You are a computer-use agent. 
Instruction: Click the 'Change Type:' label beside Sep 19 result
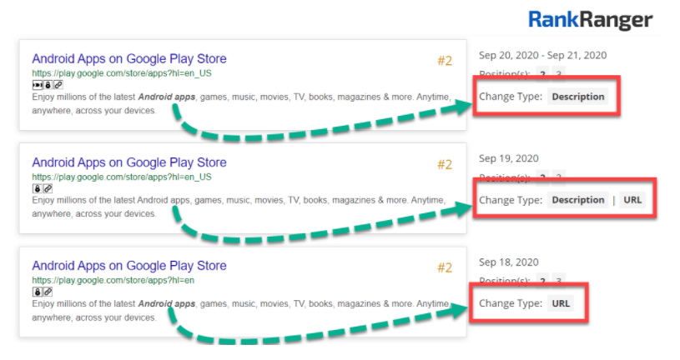click(511, 200)
